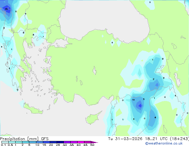Click the '45' legend scale label
189x146 pixels.
pos(85,145)
